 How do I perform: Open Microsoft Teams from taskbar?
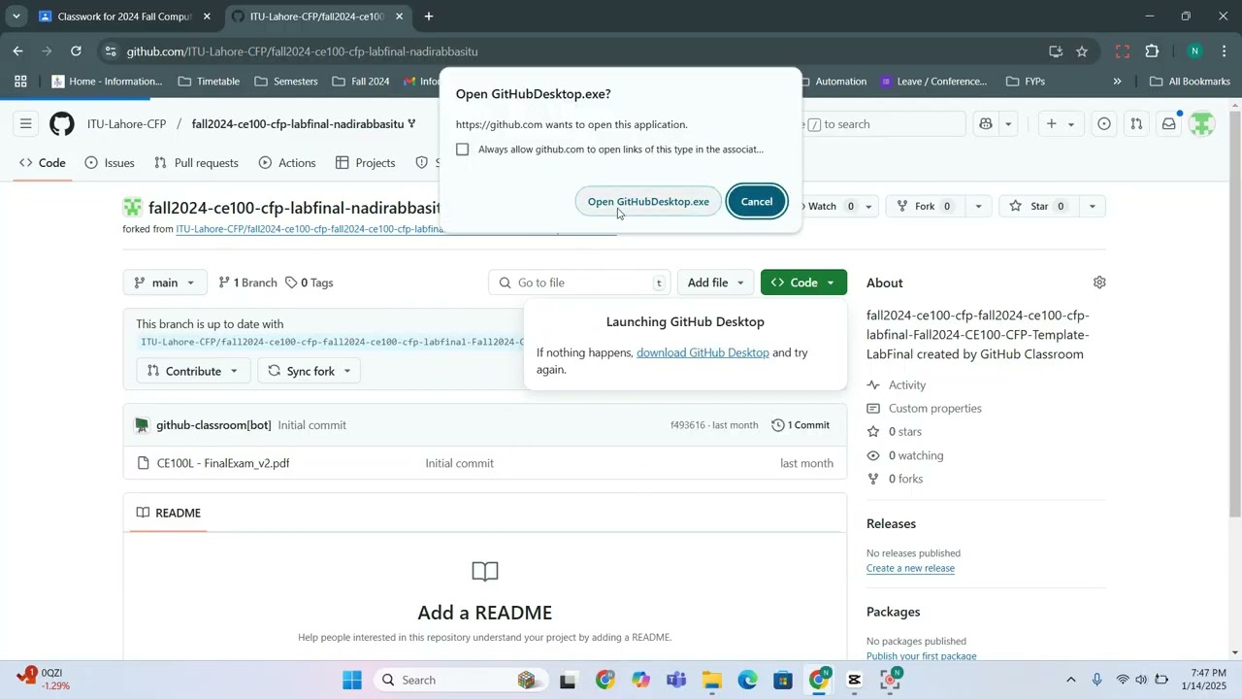676,680
